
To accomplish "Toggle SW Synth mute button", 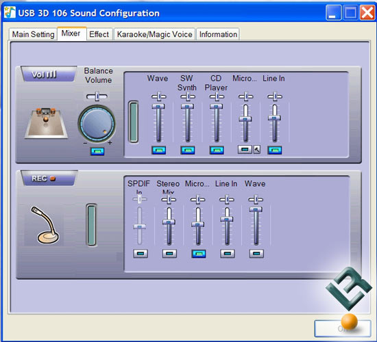I will pos(188,150).
